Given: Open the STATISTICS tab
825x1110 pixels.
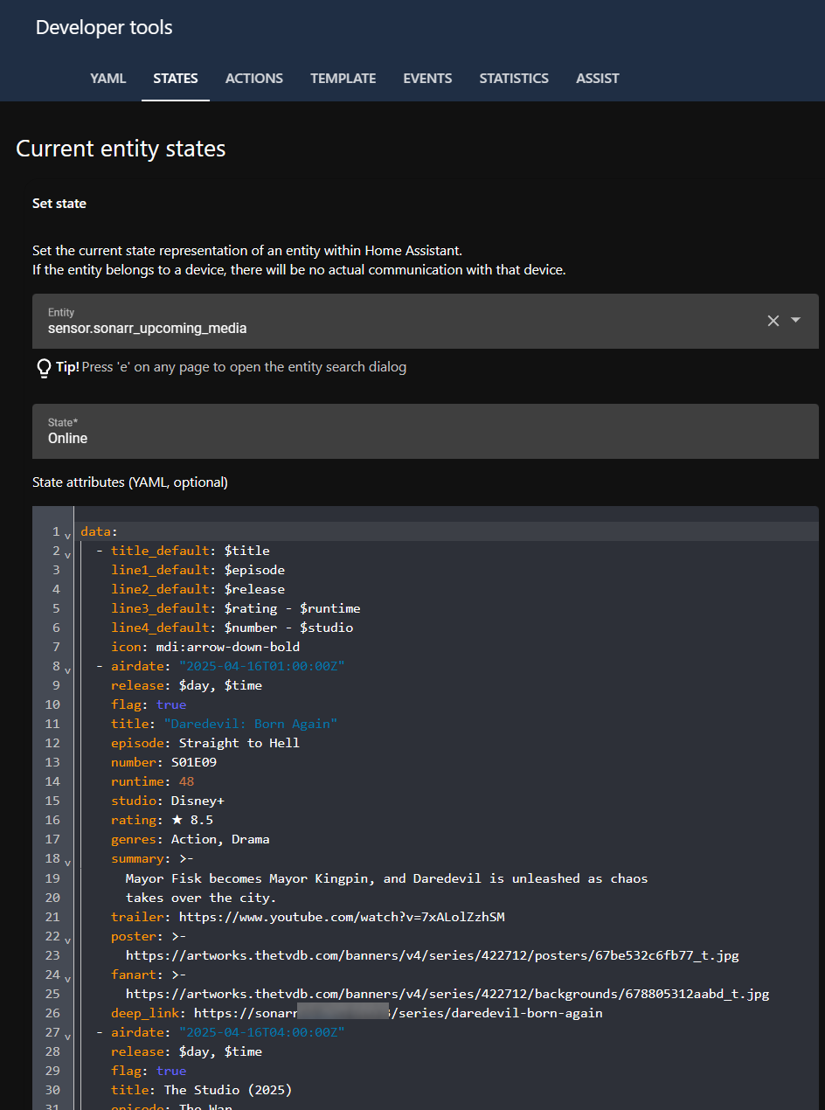Looking at the screenshot, I should click(514, 79).
